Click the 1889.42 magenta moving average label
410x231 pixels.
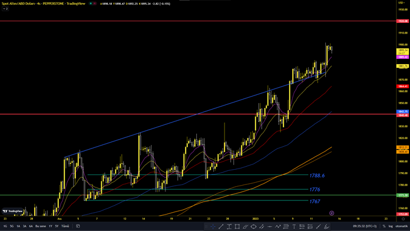(402, 57)
